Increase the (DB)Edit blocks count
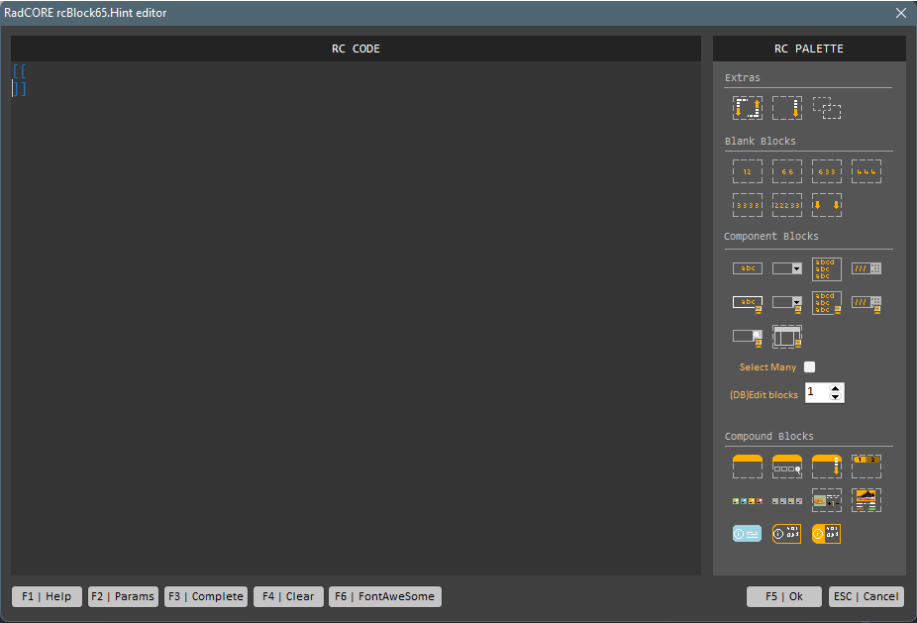This screenshot has width=917, height=623. click(836, 388)
